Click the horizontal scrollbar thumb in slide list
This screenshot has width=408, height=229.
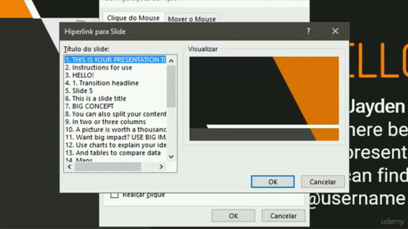(108, 167)
